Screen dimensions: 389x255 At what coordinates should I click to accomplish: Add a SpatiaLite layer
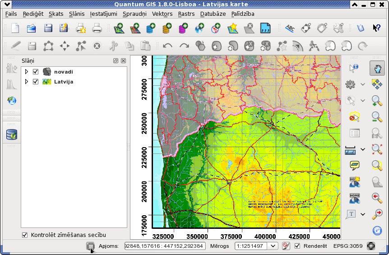pos(167,28)
